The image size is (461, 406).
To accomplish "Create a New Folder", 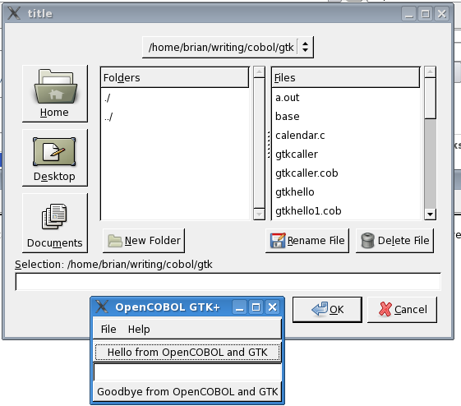I will pyautogui.click(x=144, y=241).
